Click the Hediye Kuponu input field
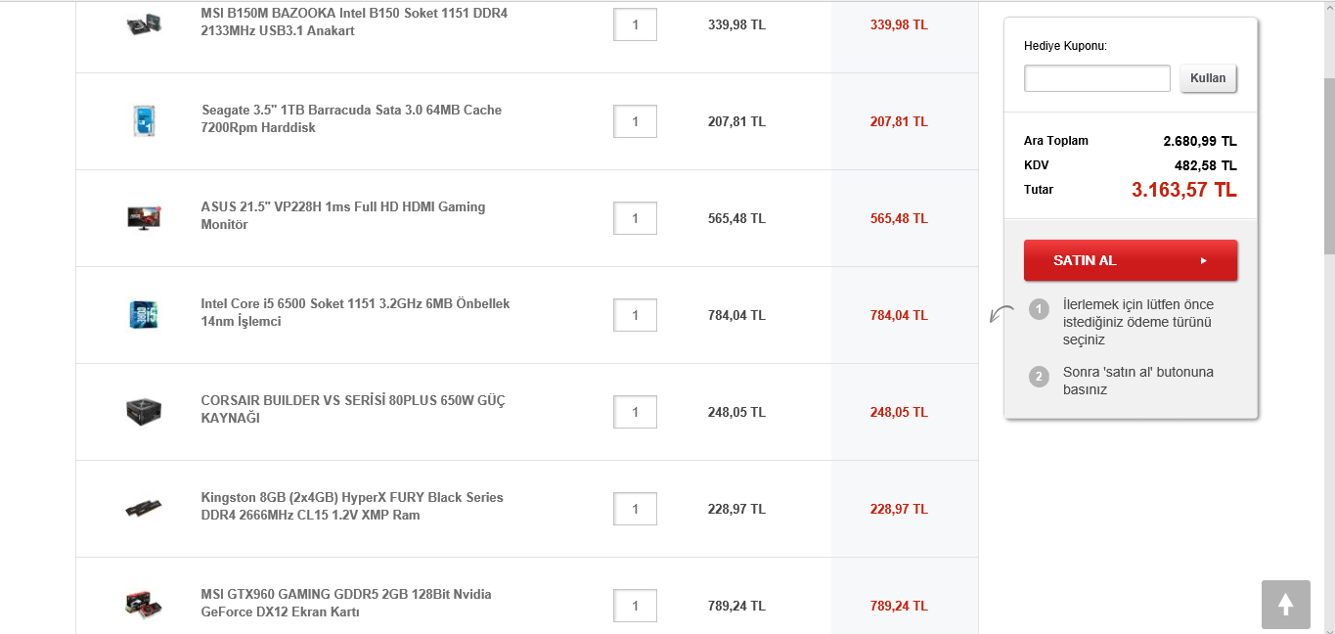1335x634 pixels. (1096, 78)
